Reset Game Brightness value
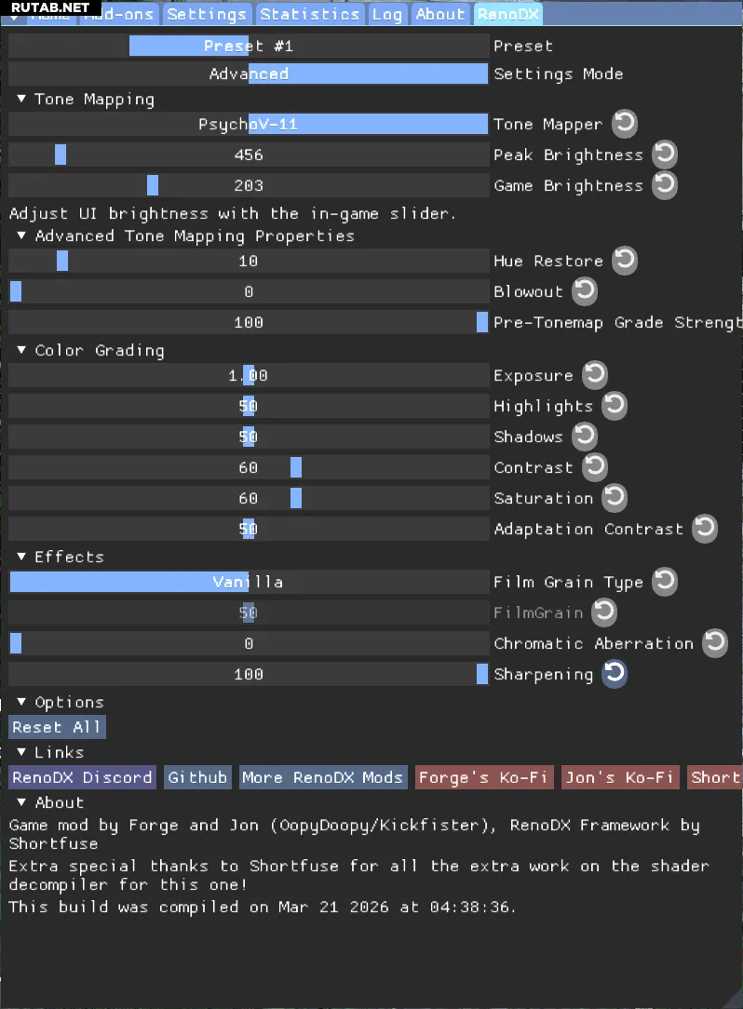Viewport: 743px width, 1009px height. (664, 184)
